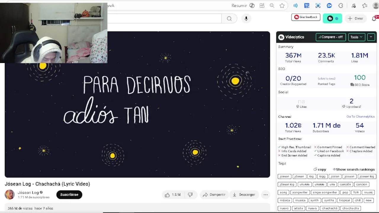
Task: Share the video with Compartir
Action: pyautogui.click(x=214, y=195)
